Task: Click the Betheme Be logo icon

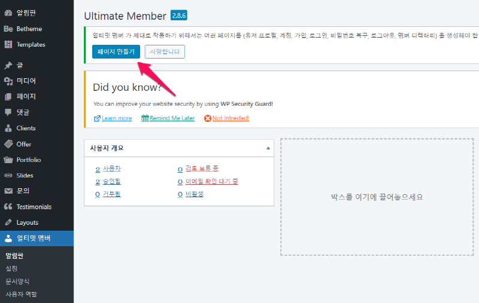Action: [8, 29]
